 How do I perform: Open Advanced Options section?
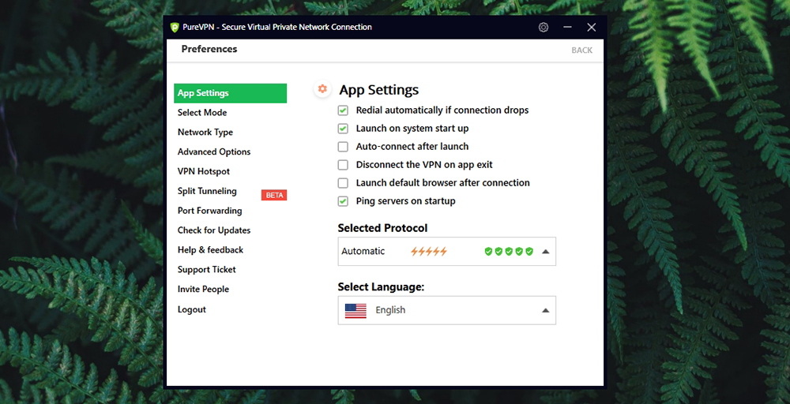213,152
